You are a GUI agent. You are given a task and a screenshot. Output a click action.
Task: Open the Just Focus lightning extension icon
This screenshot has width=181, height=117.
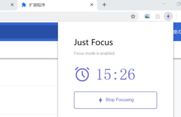coord(168,16)
